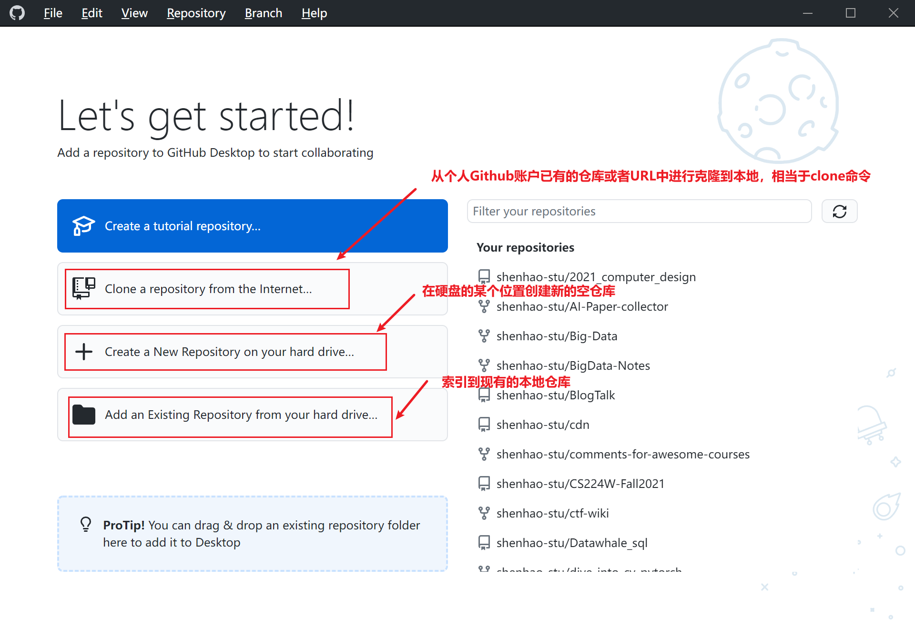This screenshot has width=915, height=629.
Task: Click fork icon beside AI-Paper-collector
Action: 484,306
